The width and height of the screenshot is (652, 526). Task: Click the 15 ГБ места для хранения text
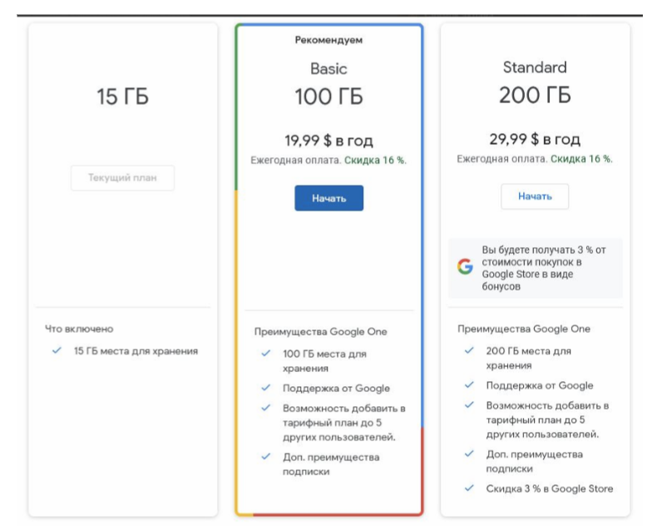pos(136,351)
